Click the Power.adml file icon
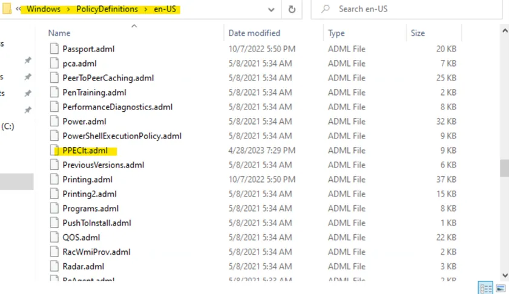The image size is (509, 294). tap(54, 122)
